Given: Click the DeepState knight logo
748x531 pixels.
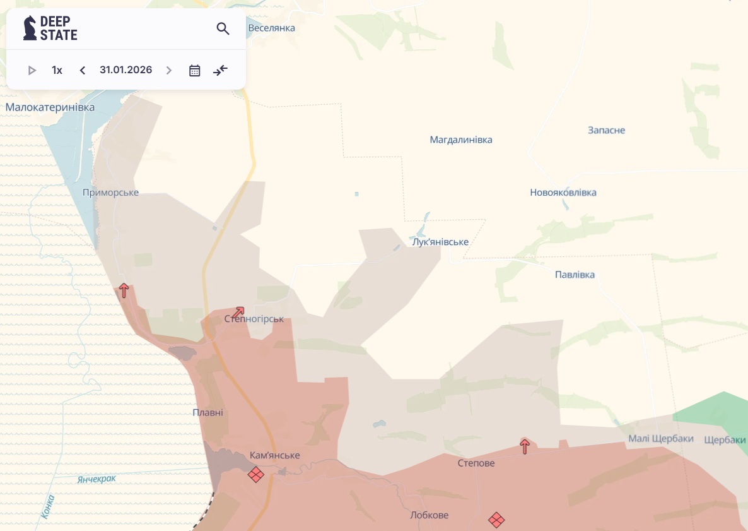Looking at the screenshot, I should pyautogui.click(x=30, y=28).
